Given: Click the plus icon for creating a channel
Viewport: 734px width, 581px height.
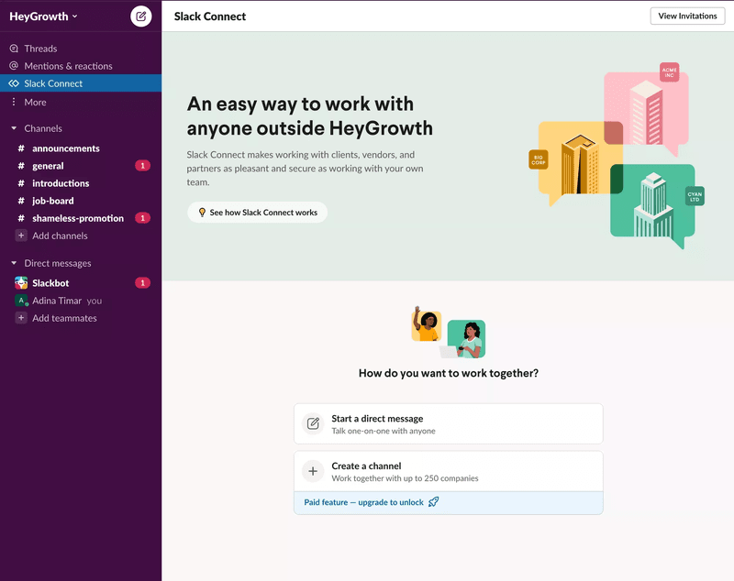Looking at the screenshot, I should coord(313,470).
